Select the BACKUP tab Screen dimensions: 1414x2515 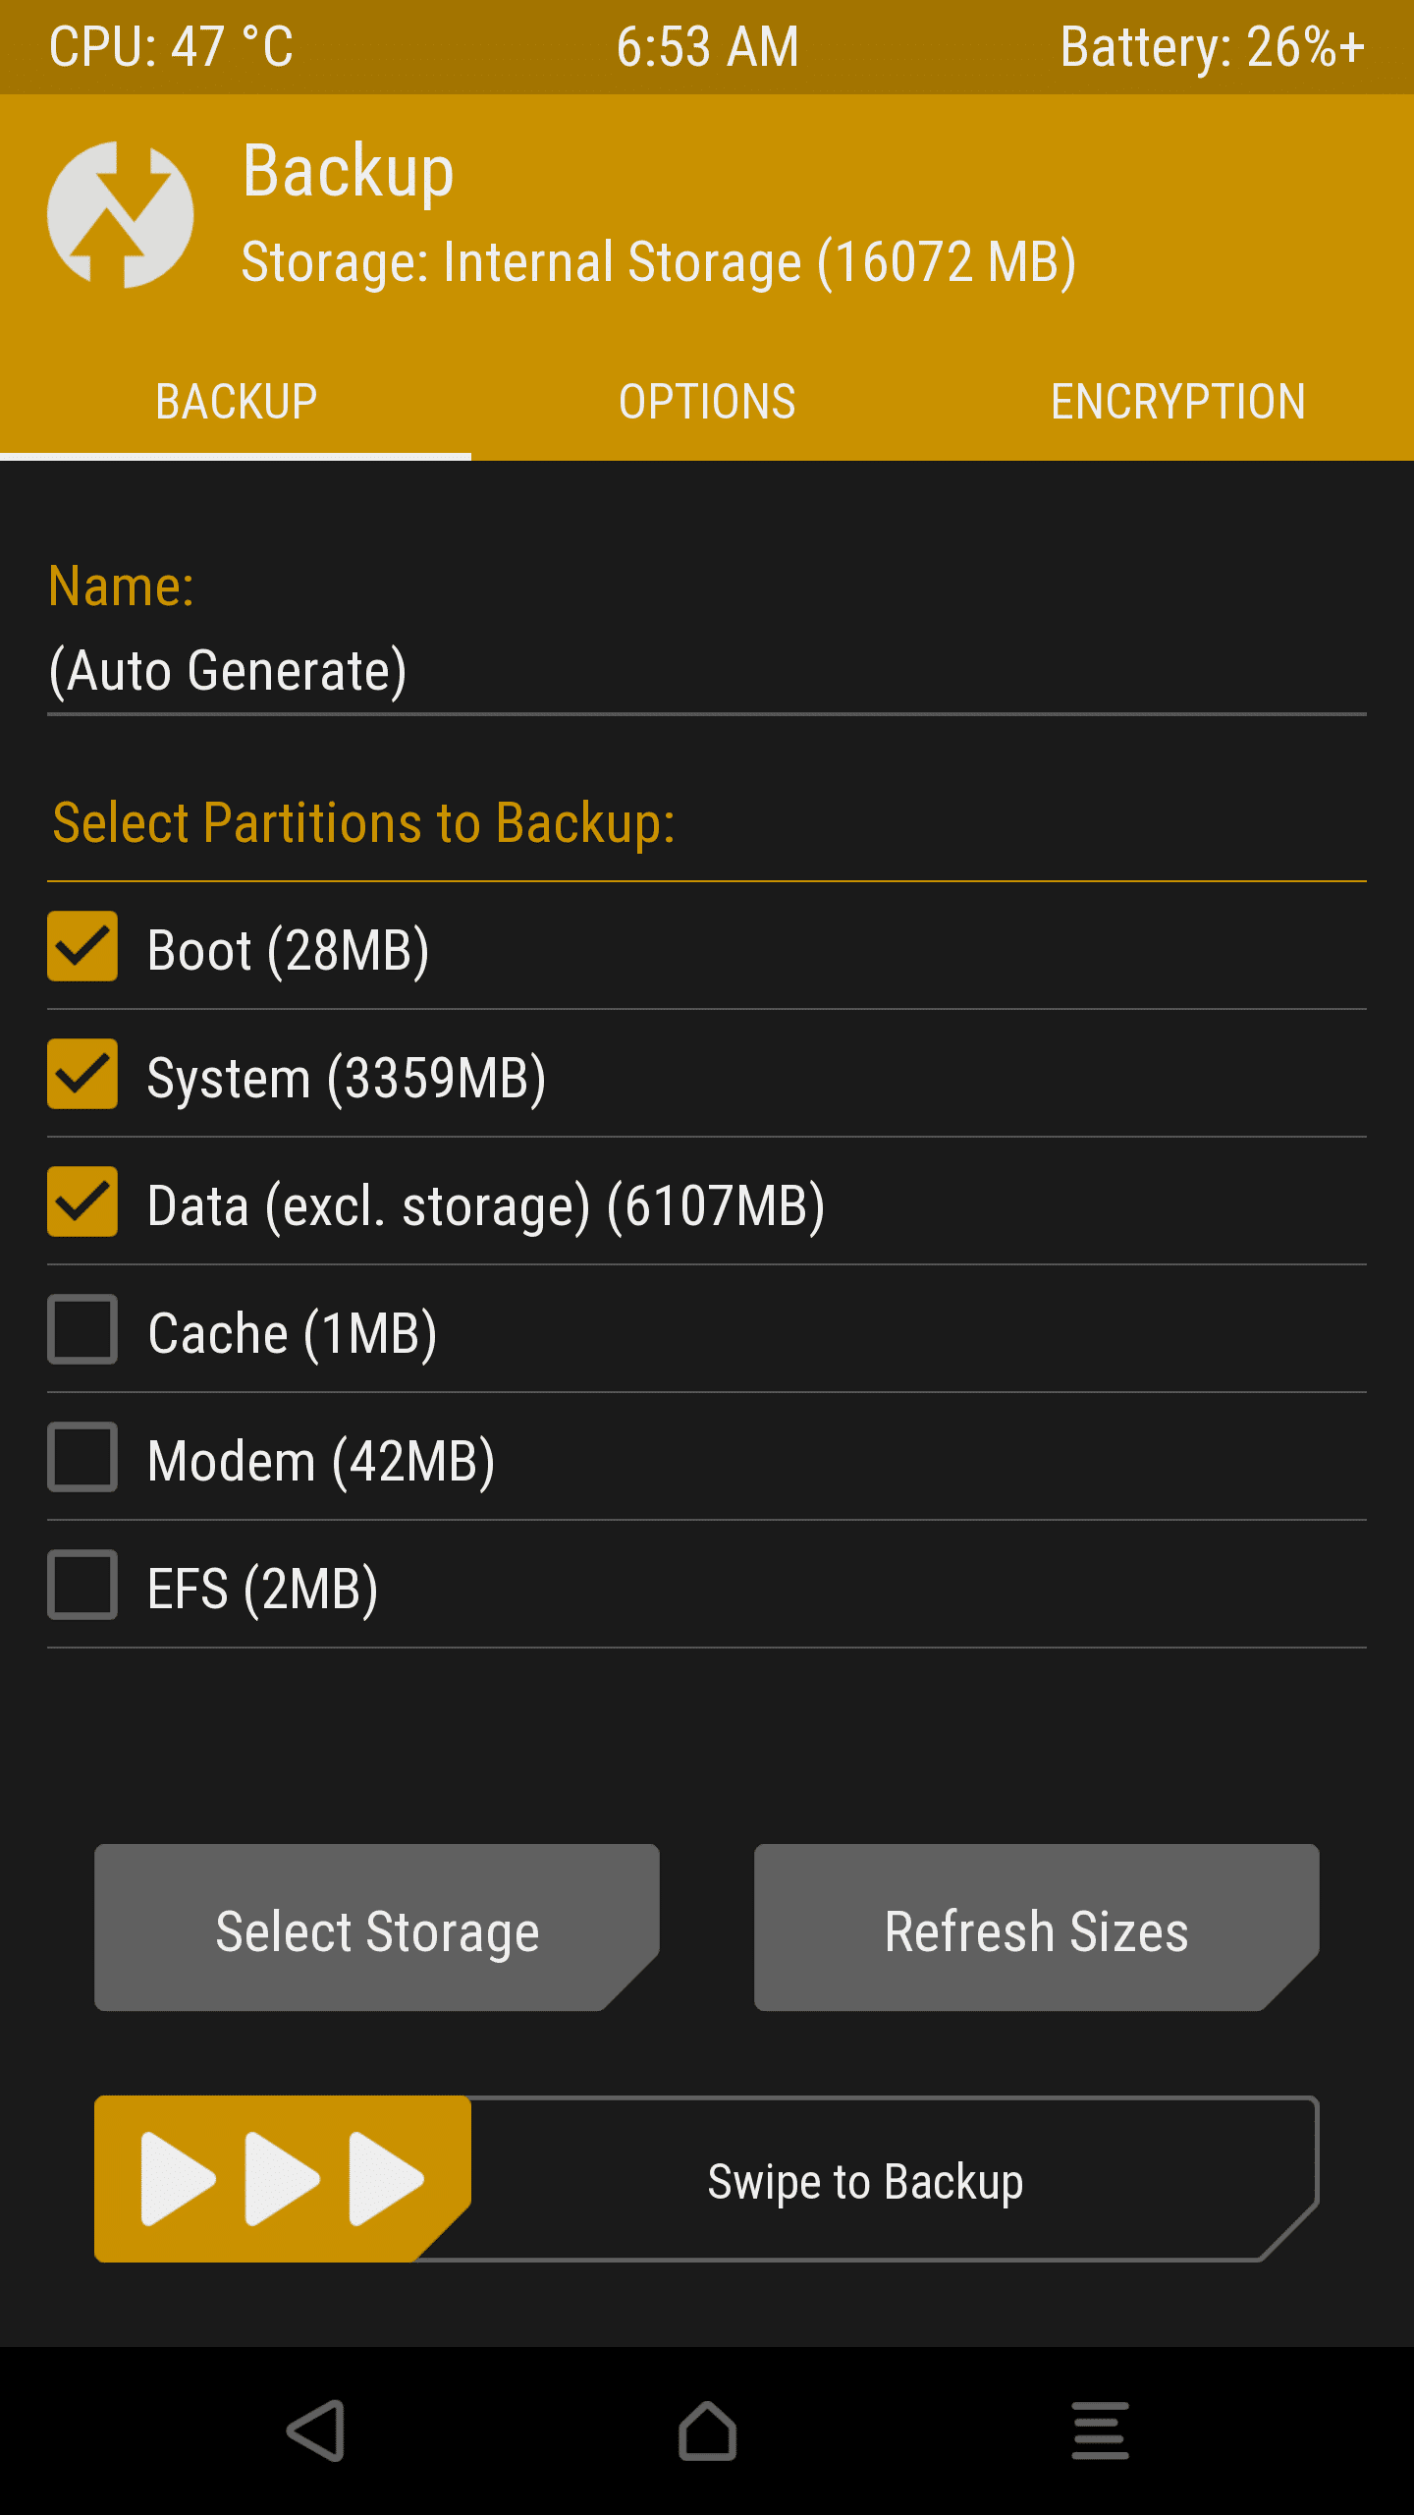(x=236, y=403)
